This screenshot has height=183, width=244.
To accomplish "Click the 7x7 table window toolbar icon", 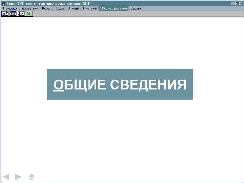I will (x=13, y=14).
